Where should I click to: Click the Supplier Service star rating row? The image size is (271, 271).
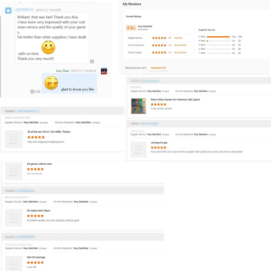[x=159, y=38]
